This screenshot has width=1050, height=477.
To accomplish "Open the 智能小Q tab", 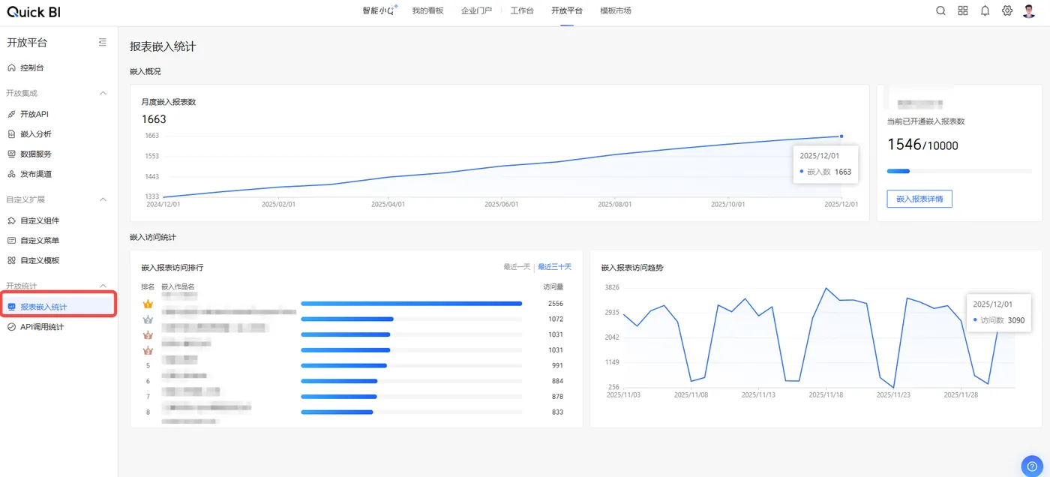I will (379, 10).
